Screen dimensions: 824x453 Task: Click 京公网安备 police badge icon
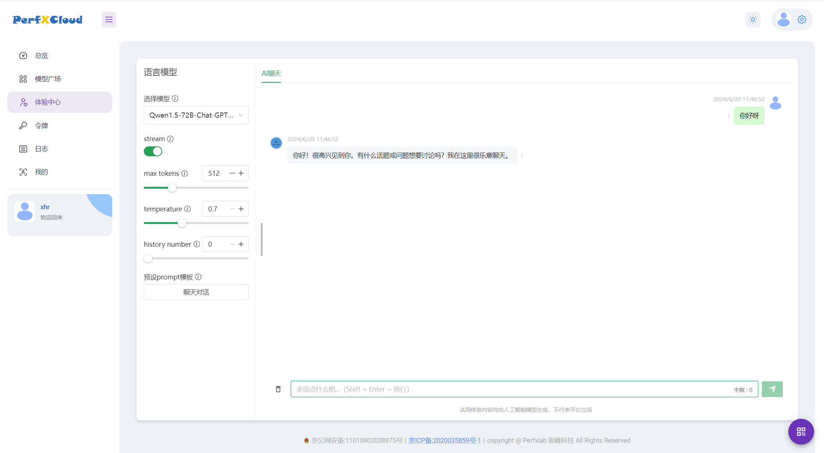[x=306, y=440]
